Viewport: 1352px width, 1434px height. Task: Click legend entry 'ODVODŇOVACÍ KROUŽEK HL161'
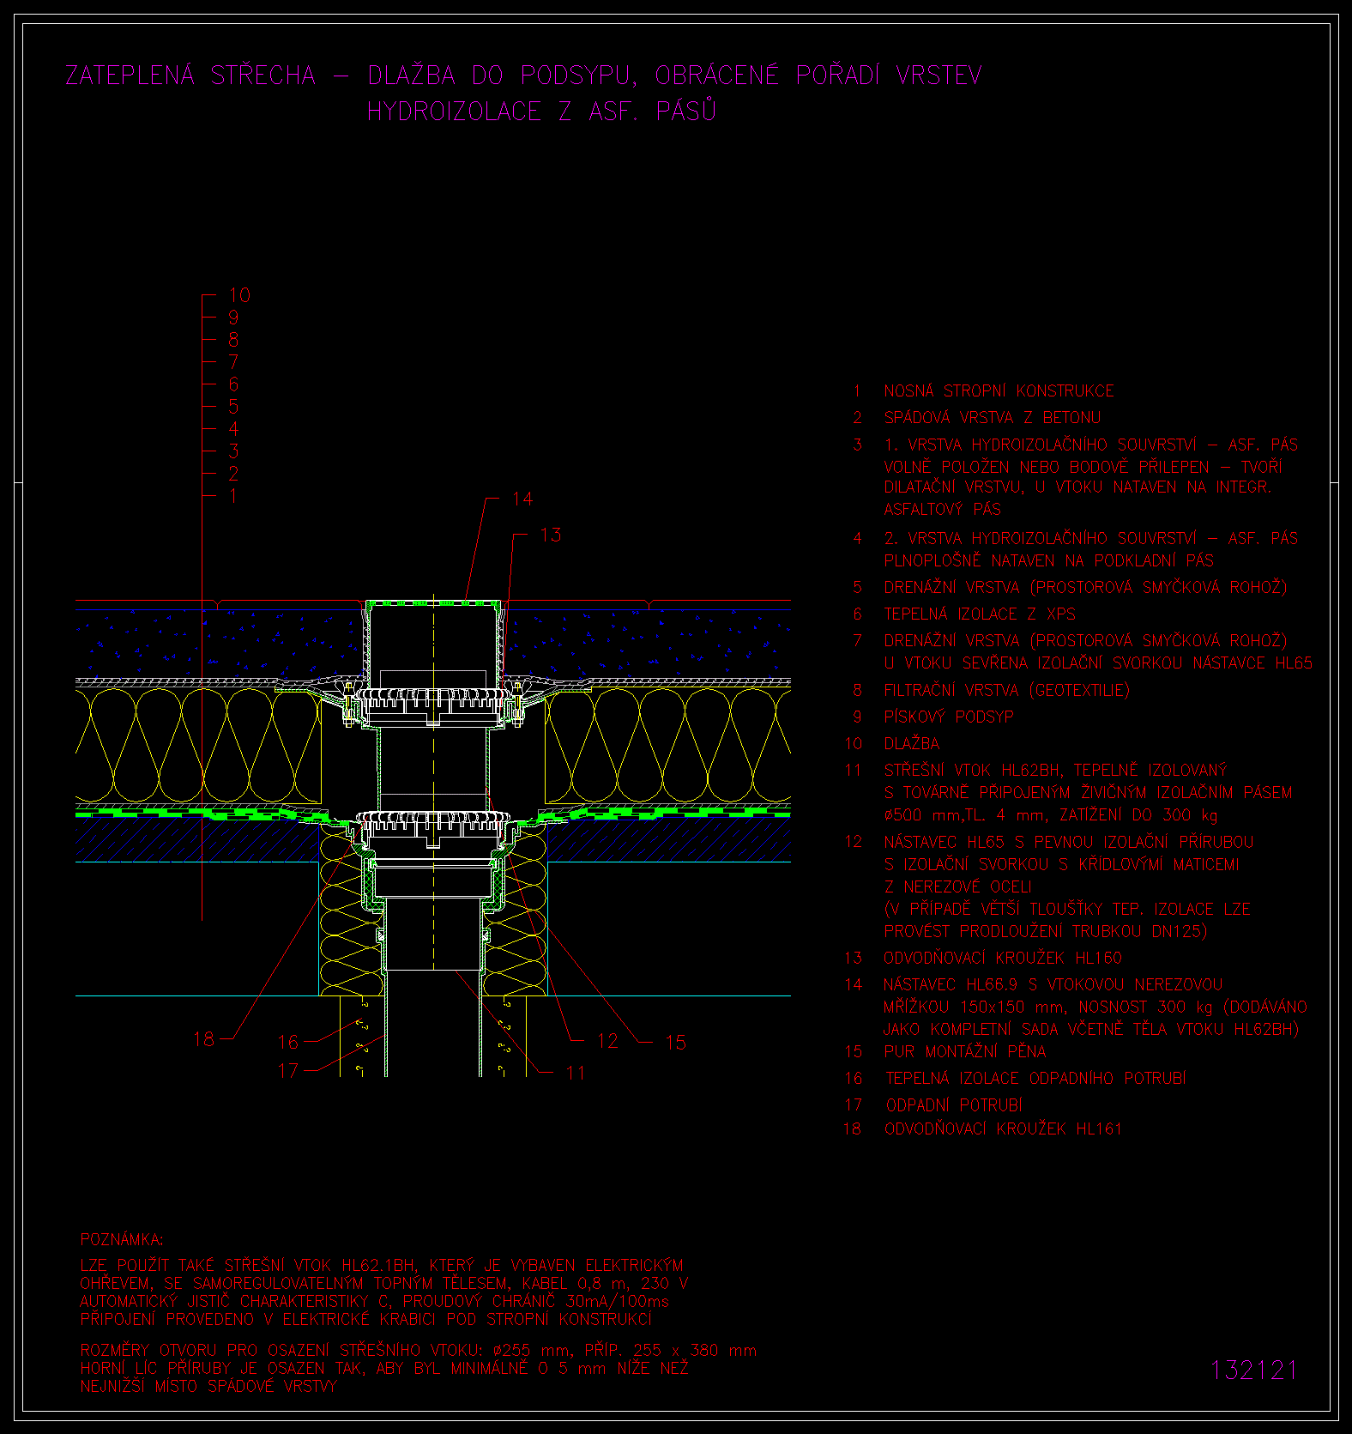1003,1129
